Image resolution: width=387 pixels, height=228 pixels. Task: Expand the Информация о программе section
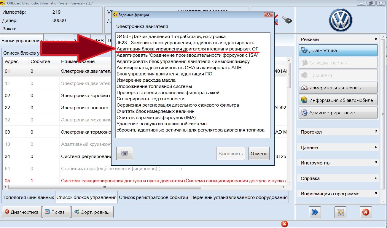click(376, 193)
